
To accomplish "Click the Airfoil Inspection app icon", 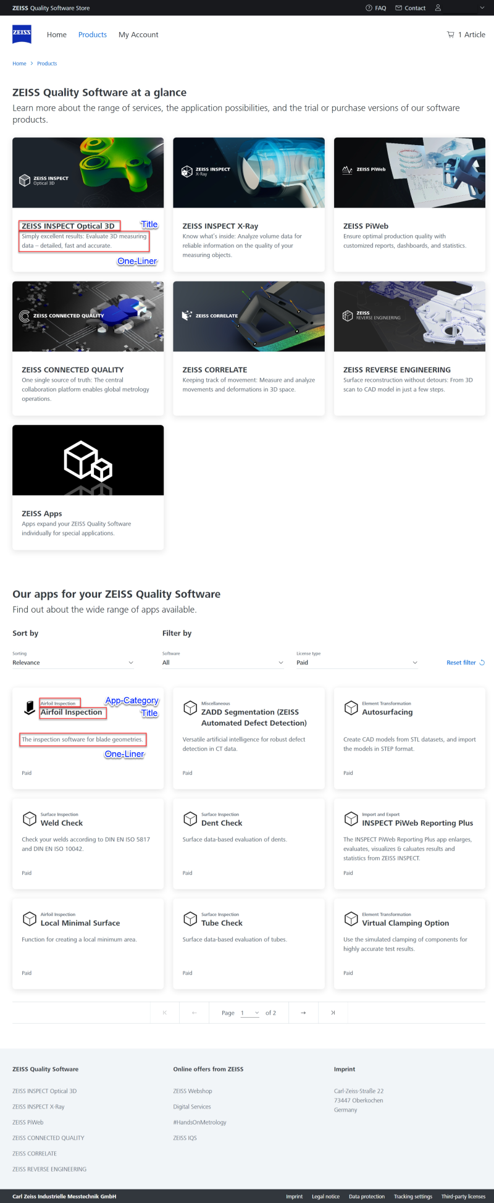I will click(x=29, y=708).
